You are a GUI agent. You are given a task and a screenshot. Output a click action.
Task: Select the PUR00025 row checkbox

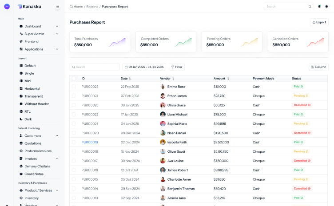[74, 87]
